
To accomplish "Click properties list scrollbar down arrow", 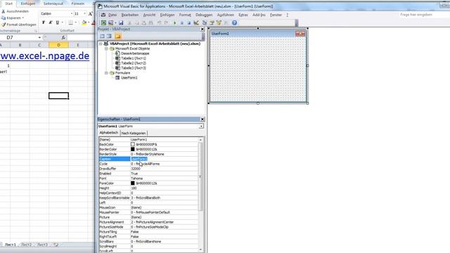I will click(x=200, y=250).
